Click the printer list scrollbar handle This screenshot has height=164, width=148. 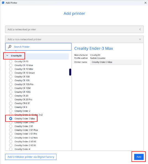click(x=70, y=72)
